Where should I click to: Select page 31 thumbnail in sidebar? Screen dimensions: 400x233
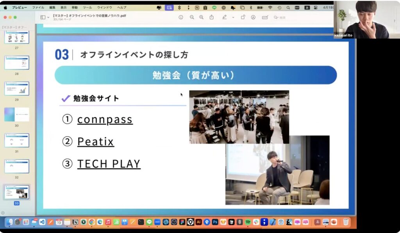[x=17, y=140]
